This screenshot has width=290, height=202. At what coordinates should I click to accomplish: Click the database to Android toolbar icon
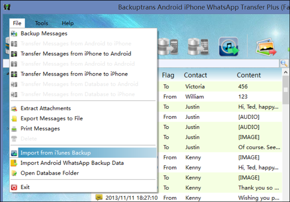coord(168,46)
